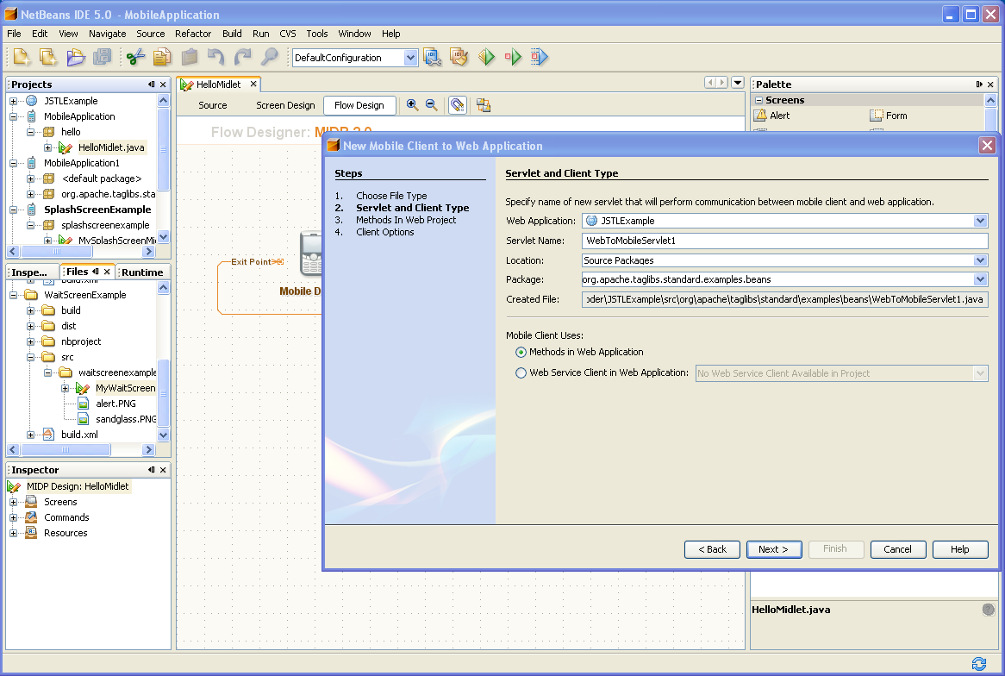Screen dimensions: 1005x676
Task: Click the Next > button
Action: click(774, 549)
